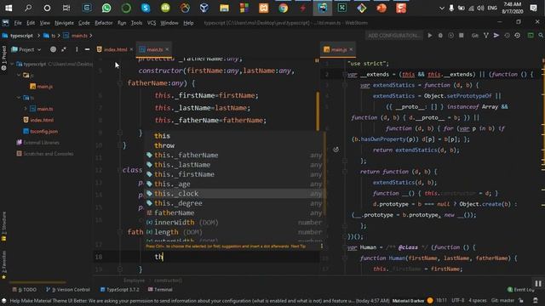Viewport: 545px width, 306px height.
Task: Click the Debug bug icon in toolbar
Action: pos(440,36)
